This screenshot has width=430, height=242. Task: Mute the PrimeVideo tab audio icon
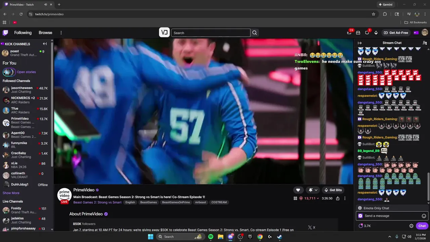tap(46, 5)
